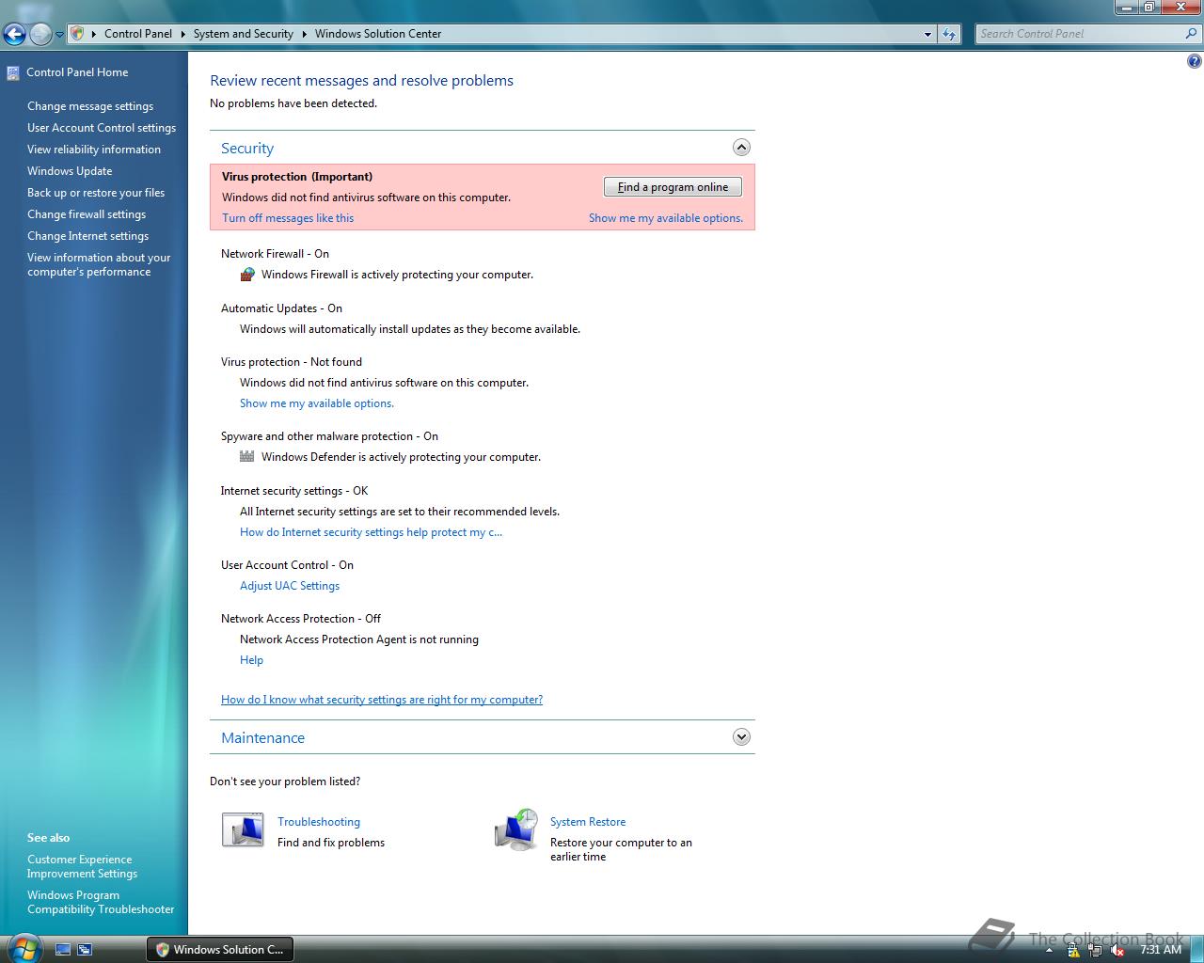
Task: Click the Control Panel Home icon
Action: [13, 72]
